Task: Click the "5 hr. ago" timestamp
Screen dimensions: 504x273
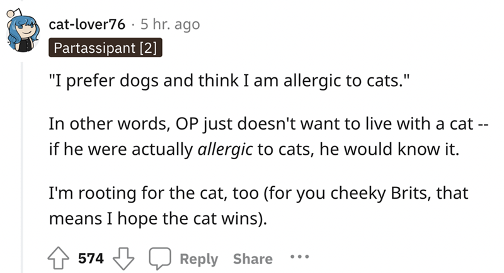Action: tap(170, 25)
